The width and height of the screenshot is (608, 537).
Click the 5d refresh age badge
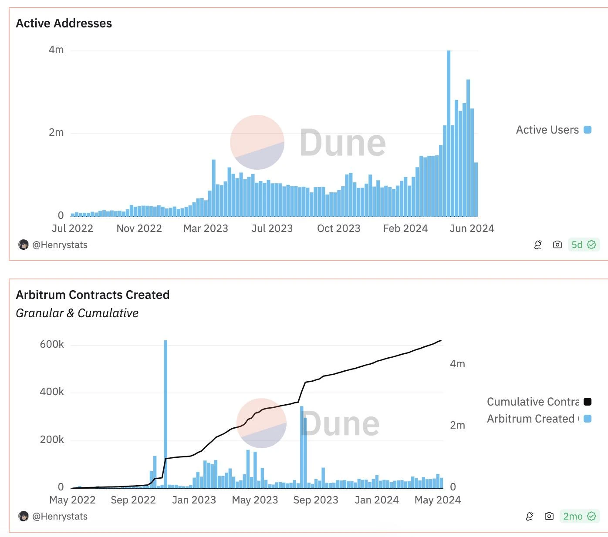(578, 245)
